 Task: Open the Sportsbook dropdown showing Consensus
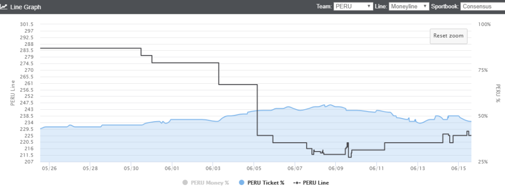[x=482, y=6]
